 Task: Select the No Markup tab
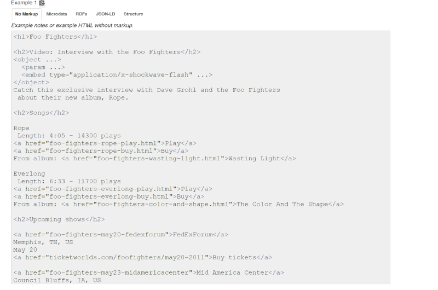[26, 14]
